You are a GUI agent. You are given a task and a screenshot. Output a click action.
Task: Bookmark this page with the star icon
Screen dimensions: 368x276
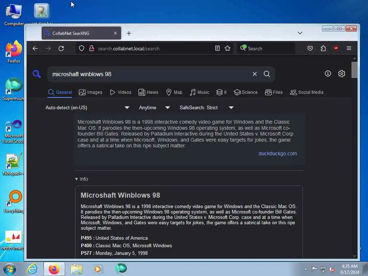point(227,49)
